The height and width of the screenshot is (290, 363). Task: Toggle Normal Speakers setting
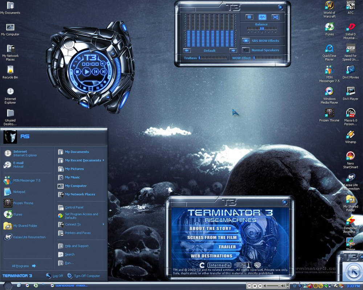(246, 50)
